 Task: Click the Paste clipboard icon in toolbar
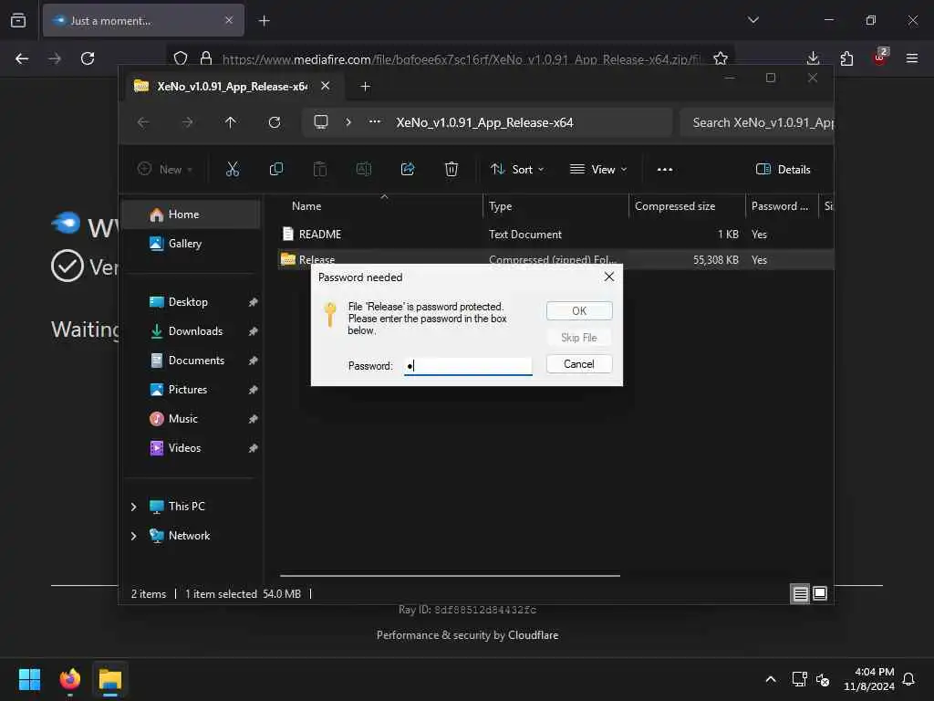[320, 169]
